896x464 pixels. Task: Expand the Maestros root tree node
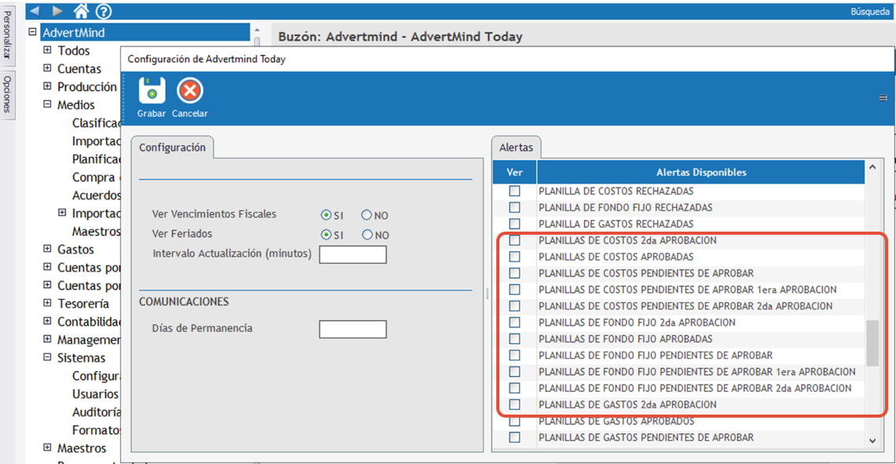click(x=47, y=448)
